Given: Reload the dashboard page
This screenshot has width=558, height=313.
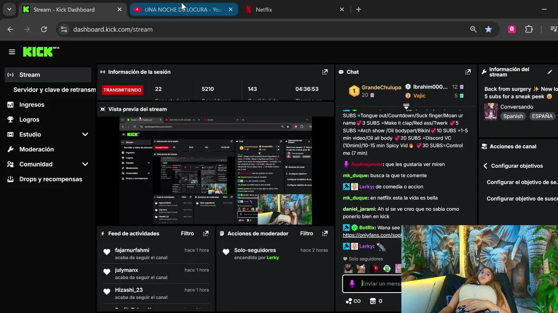Looking at the screenshot, I should (x=44, y=30).
